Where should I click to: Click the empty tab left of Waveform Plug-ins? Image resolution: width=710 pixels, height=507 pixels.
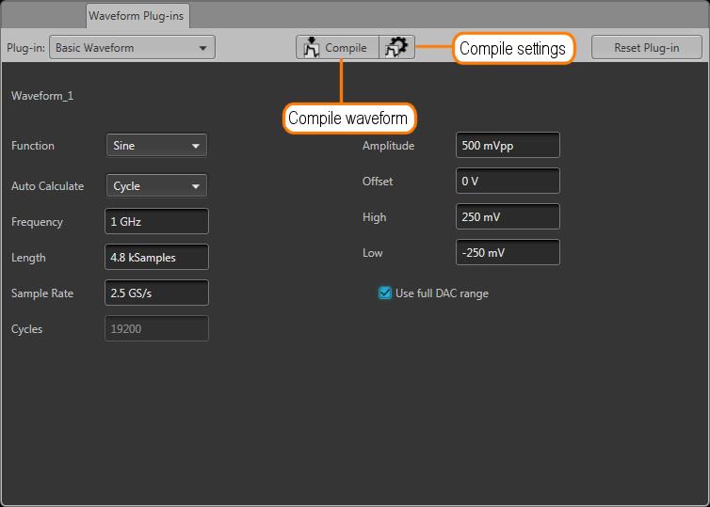[x=42, y=15]
